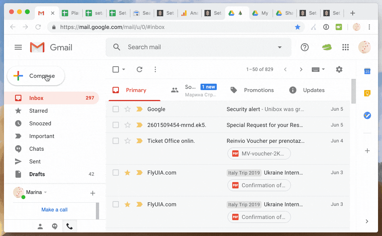
Task: Click the Gmail logo
Action: [x=51, y=47]
